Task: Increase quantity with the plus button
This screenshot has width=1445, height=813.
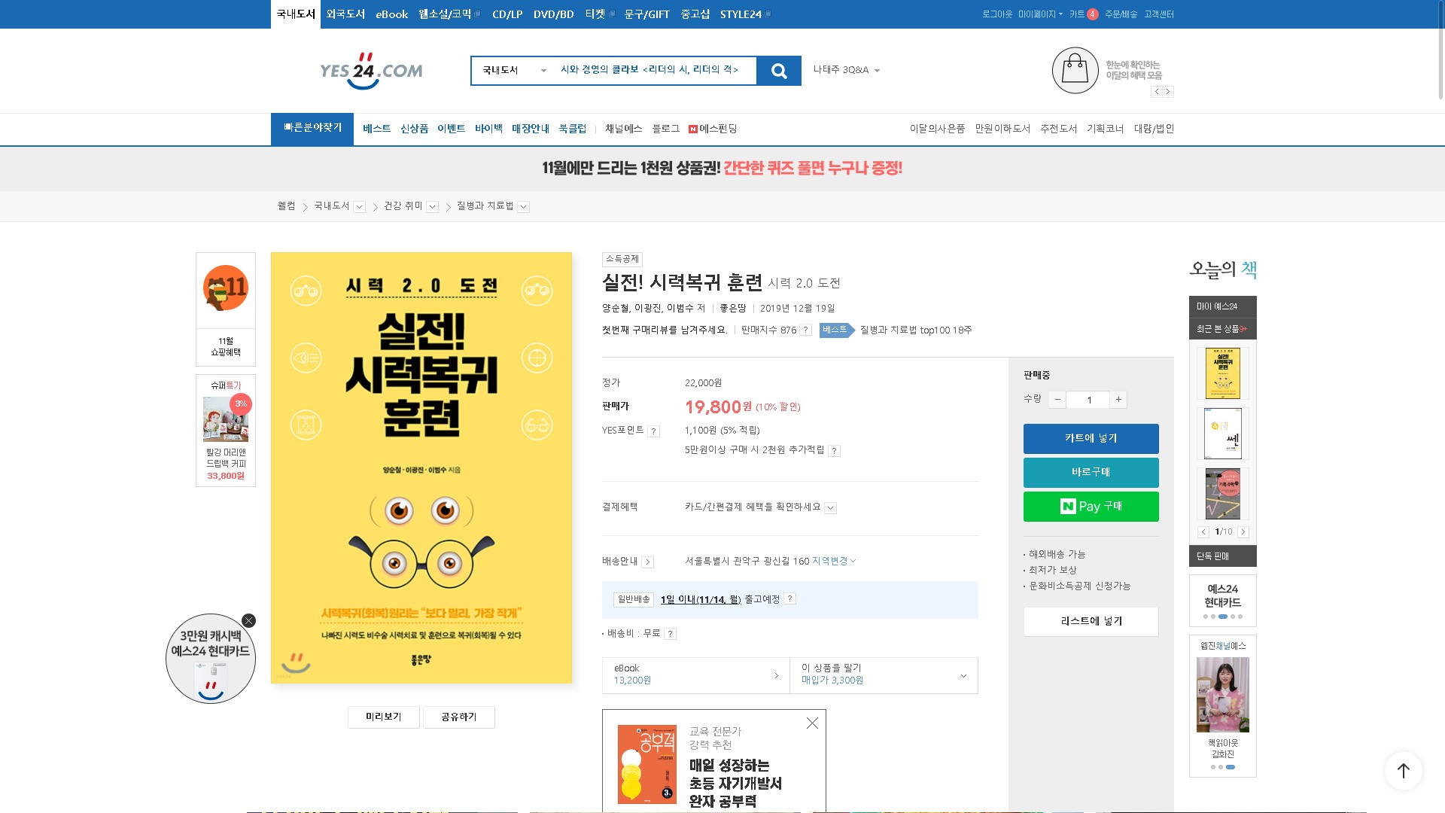Action: click(x=1118, y=400)
